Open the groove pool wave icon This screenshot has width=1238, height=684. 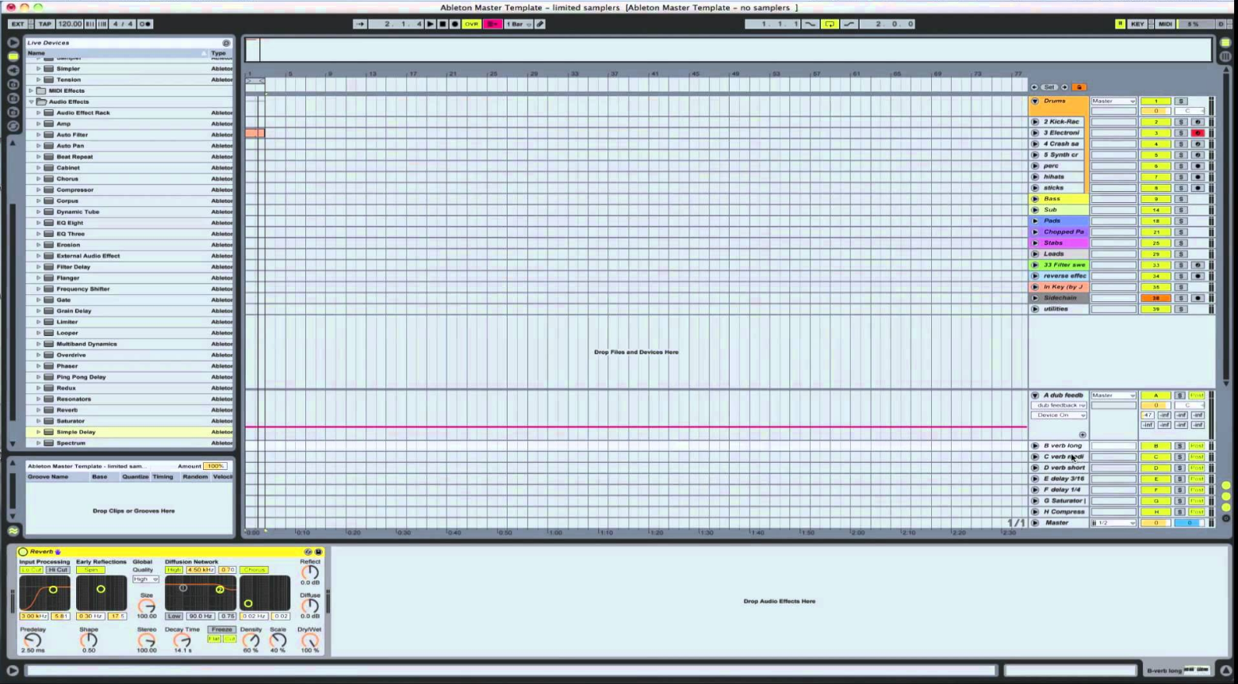(13, 531)
